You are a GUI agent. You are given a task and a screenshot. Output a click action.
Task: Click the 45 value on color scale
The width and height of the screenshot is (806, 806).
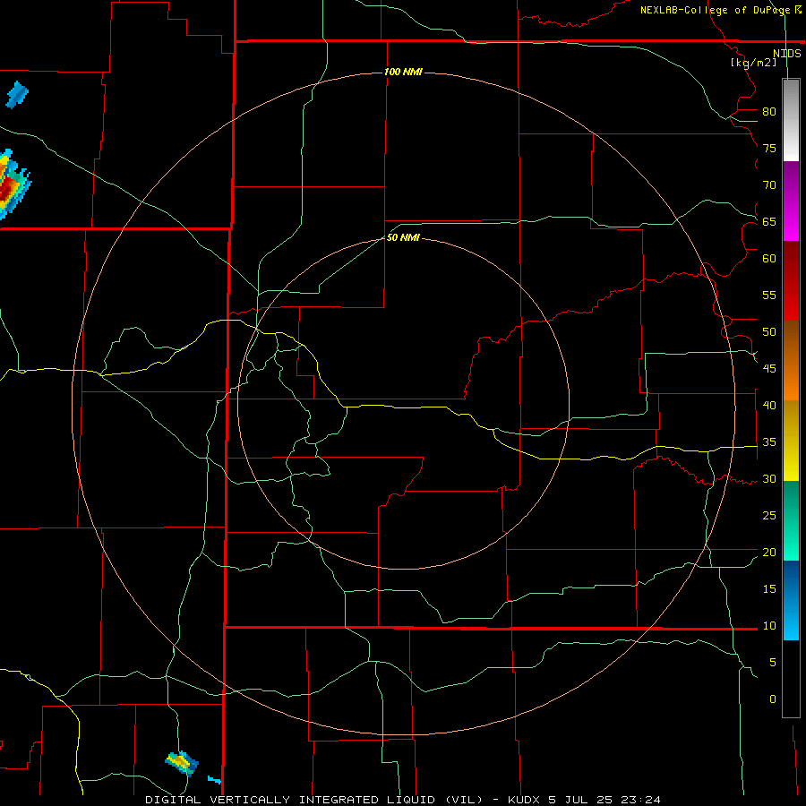[769, 369]
